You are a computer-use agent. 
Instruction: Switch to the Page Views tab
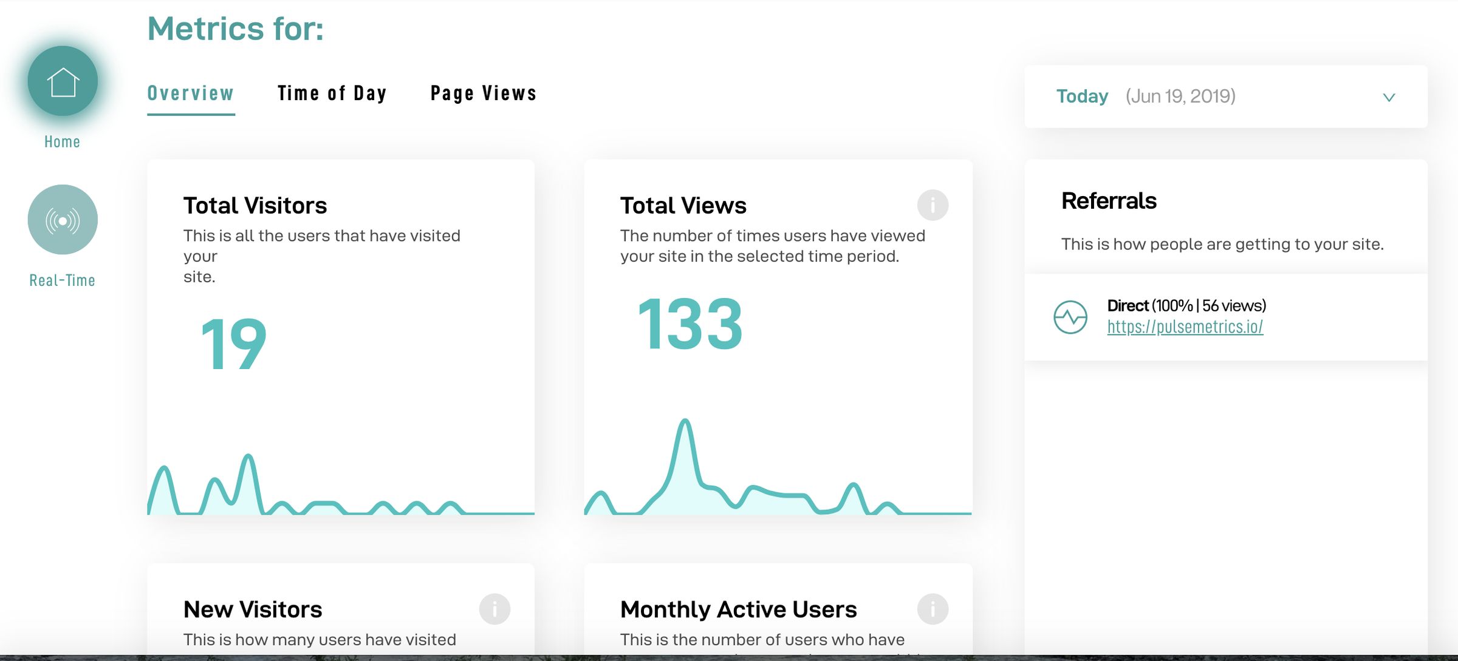[x=483, y=92]
